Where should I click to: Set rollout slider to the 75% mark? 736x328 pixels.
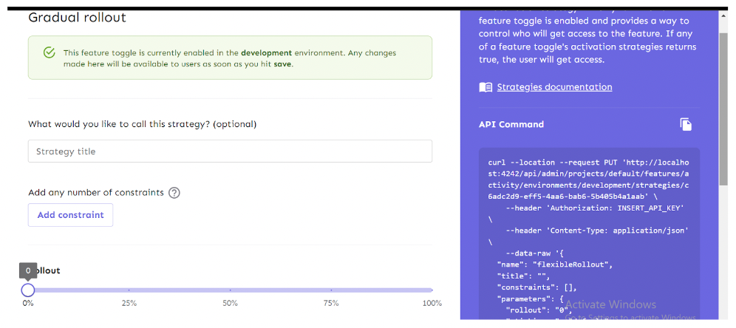[x=331, y=290]
